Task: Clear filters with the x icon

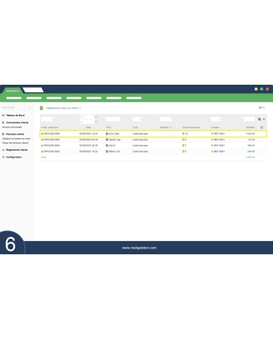Action: 264,119
